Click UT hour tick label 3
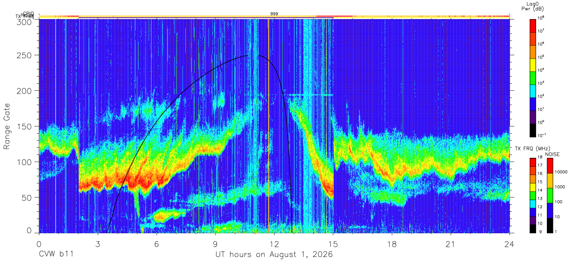This screenshot has height=264, width=573. coord(98,244)
